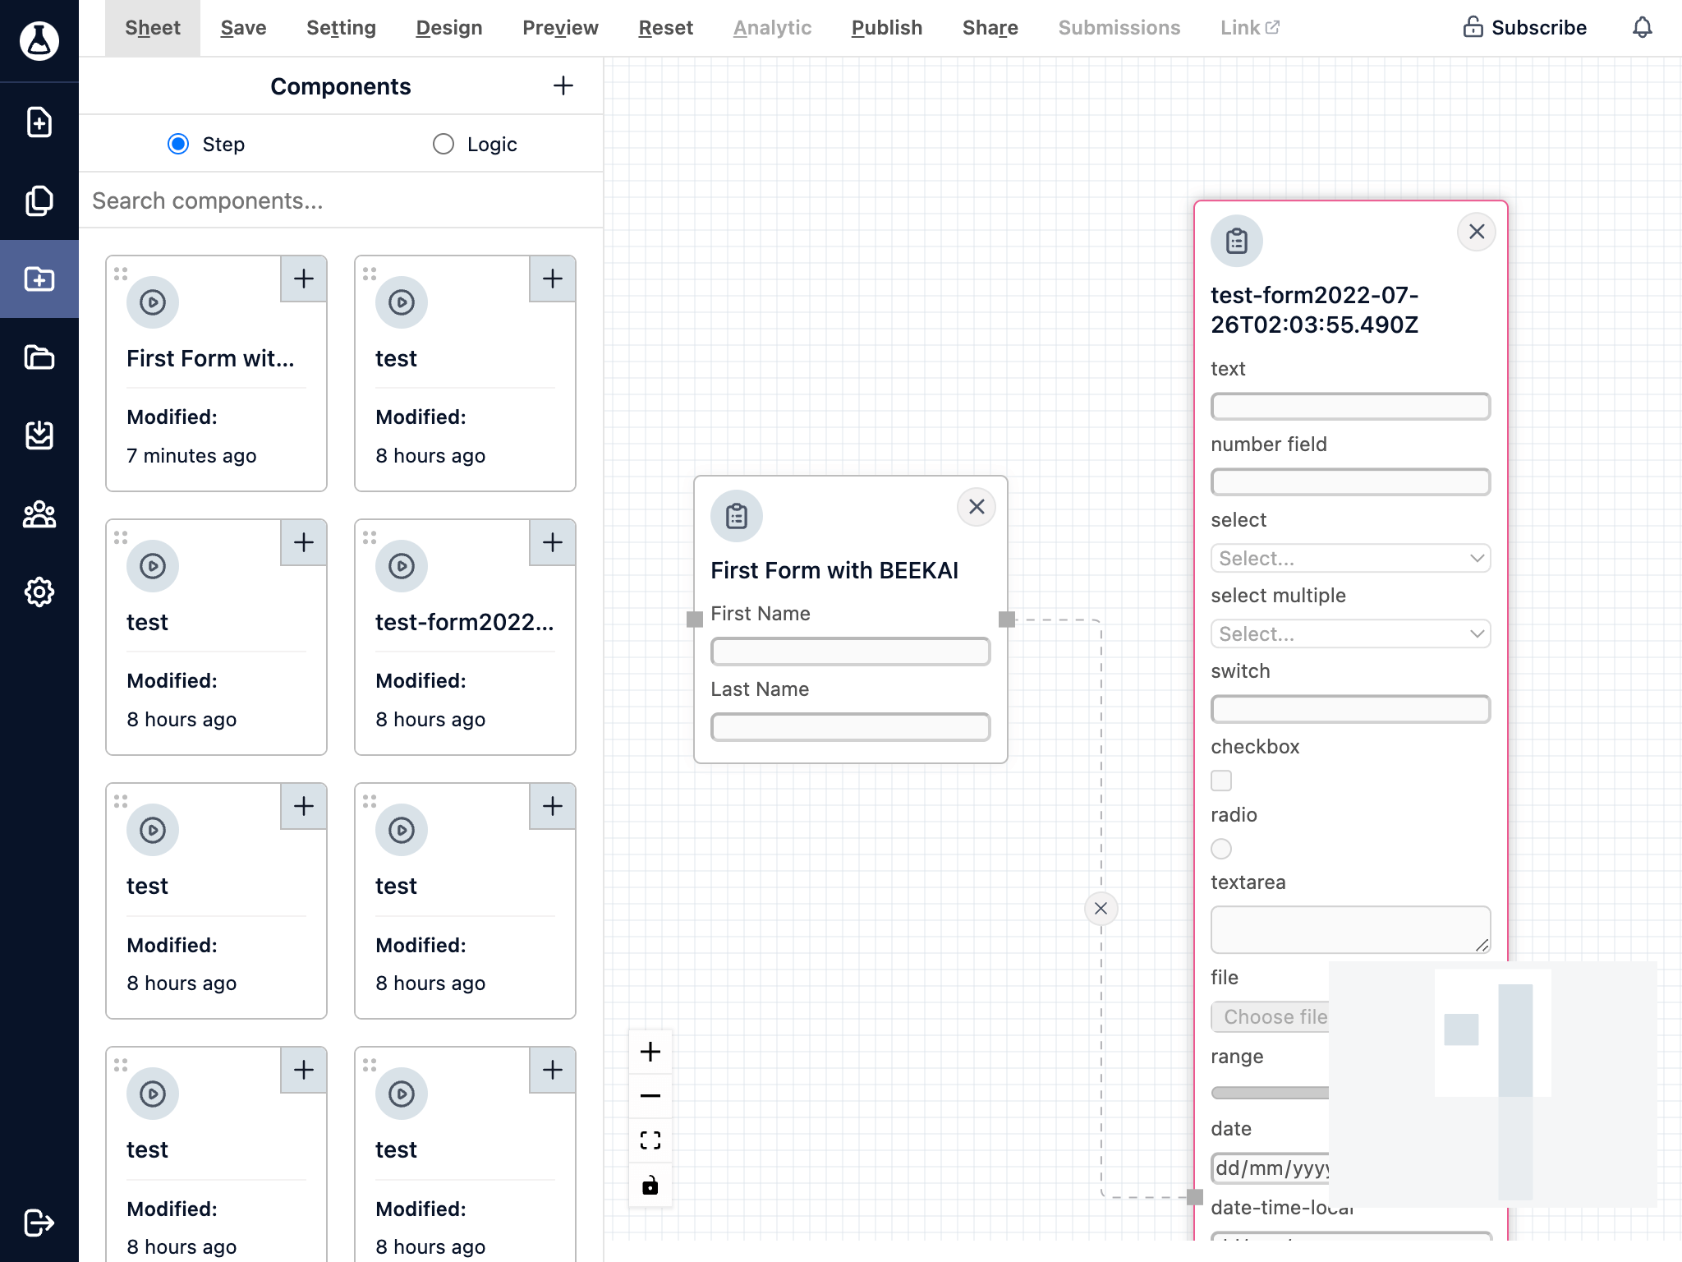Click the play icon on 'First Form wit...' card
The image size is (1682, 1262).
(153, 302)
